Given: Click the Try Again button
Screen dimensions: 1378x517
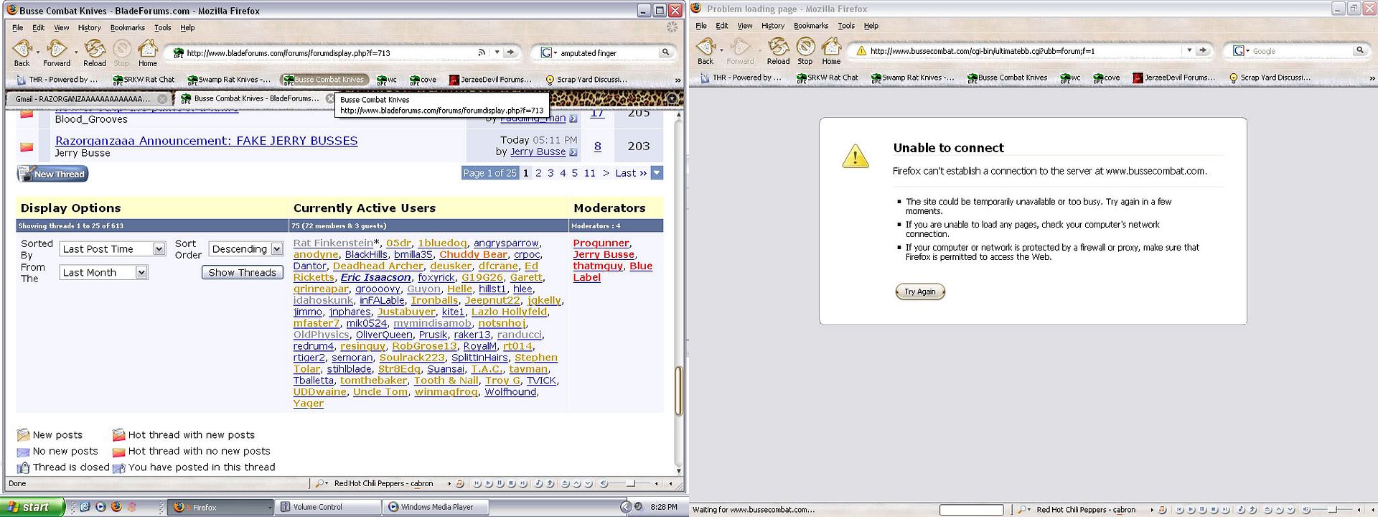Looking at the screenshot, I should [x=919, y=292].
